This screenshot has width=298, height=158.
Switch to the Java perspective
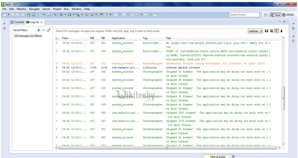(276, 15)
